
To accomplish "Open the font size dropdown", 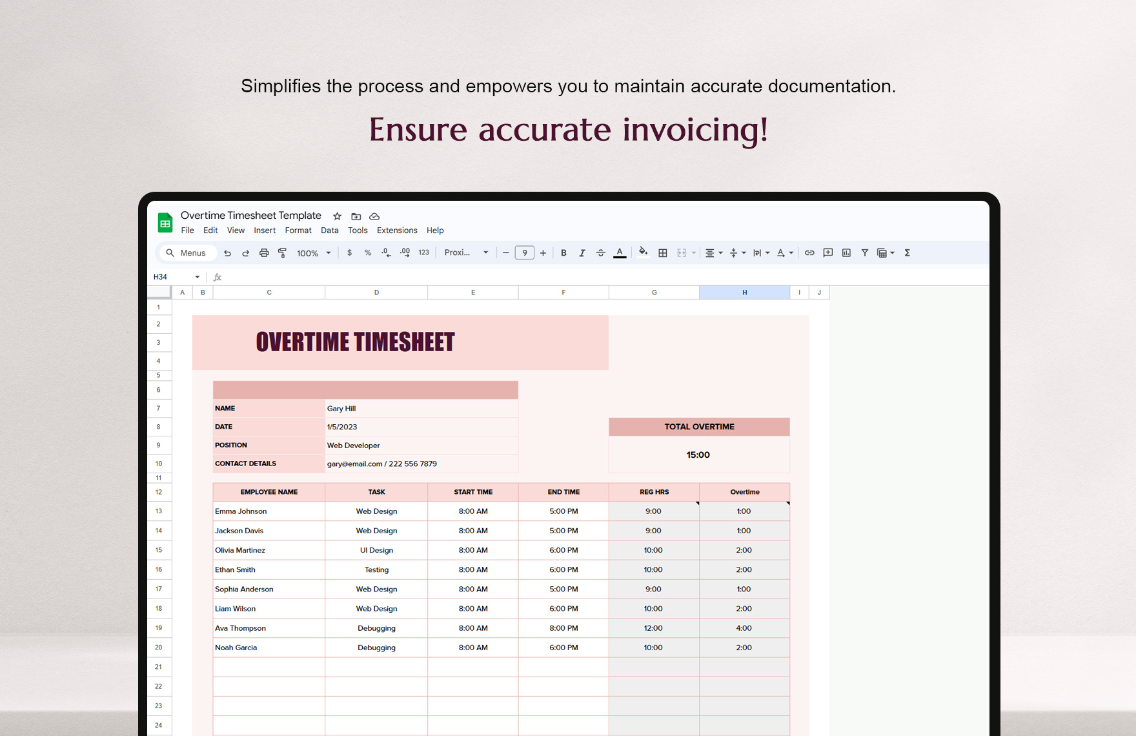I will [525, 252].
